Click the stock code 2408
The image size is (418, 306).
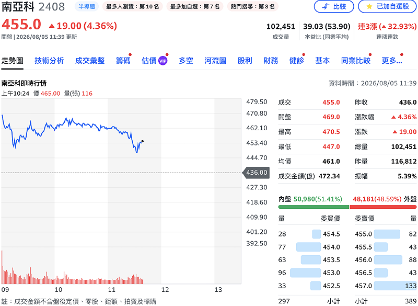click(x=51, y=7)
